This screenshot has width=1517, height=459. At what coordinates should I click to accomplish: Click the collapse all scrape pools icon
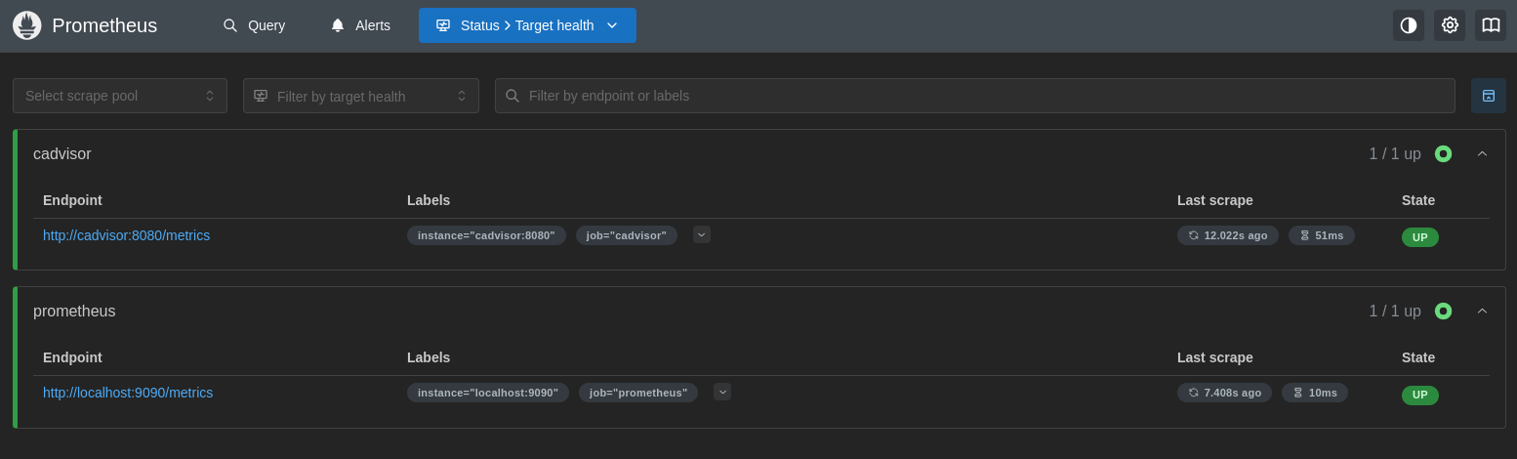[1488, 96]
